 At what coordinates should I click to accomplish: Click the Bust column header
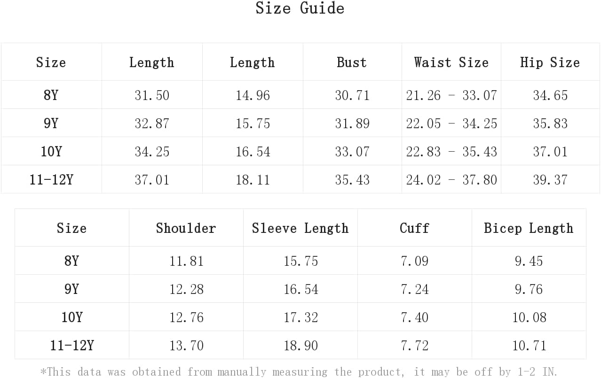coord(352,62)
